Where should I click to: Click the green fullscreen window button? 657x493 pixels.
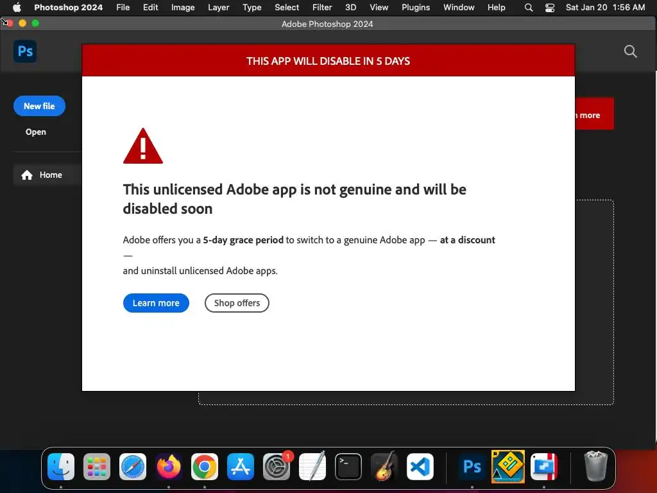35,24
